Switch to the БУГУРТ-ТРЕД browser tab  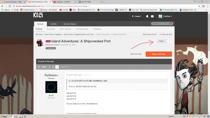point(90,2)
